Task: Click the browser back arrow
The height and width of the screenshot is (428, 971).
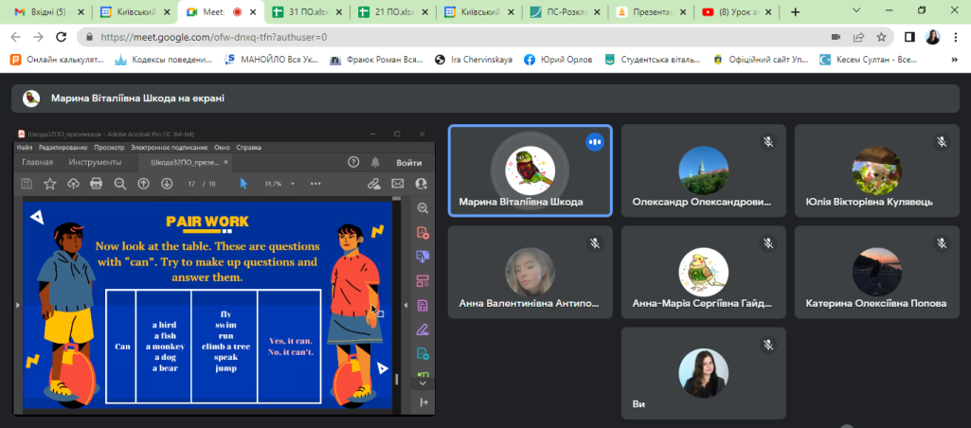Action: coord(14,37)
